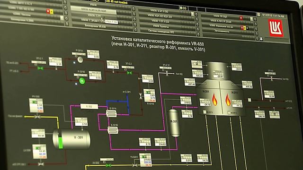The width and height of the screenshot is (303, 170).
Task: Click lock icon beside Система охлаждения Н13
Action: coord(198,34)
